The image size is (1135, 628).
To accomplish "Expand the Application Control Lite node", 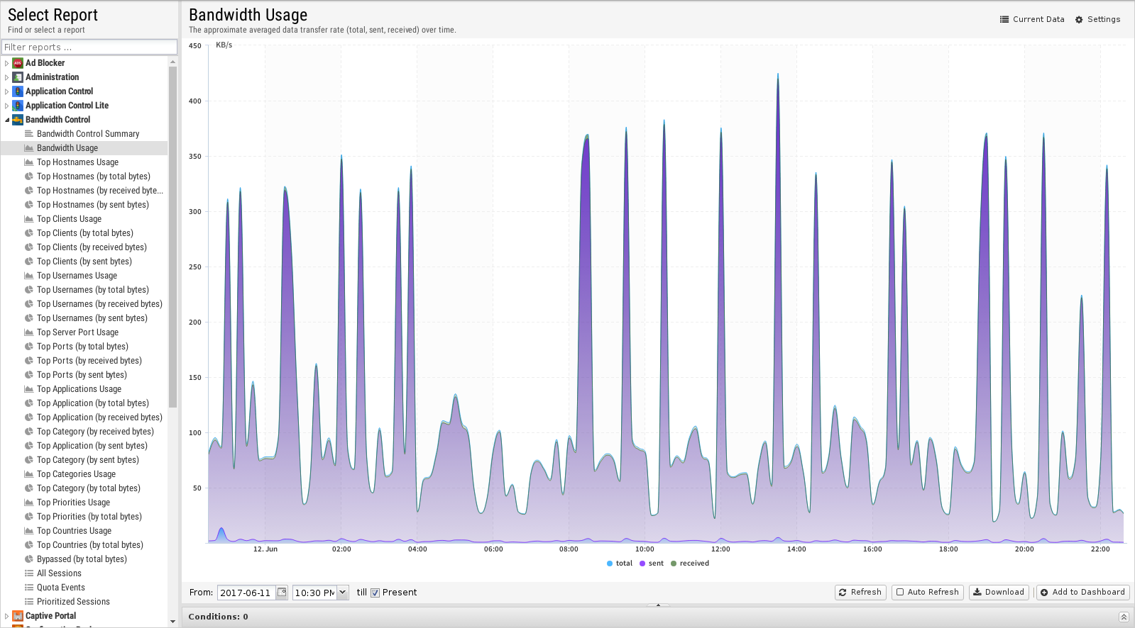I will click(7, 106).
